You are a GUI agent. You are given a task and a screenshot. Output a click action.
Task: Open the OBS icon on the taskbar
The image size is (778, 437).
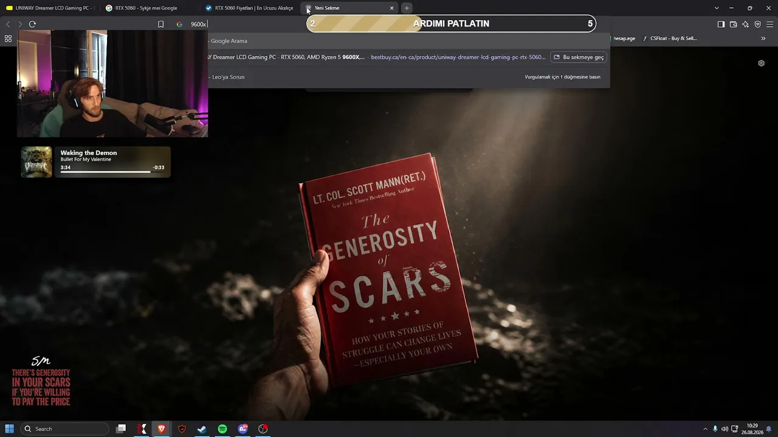click(263, 429)
